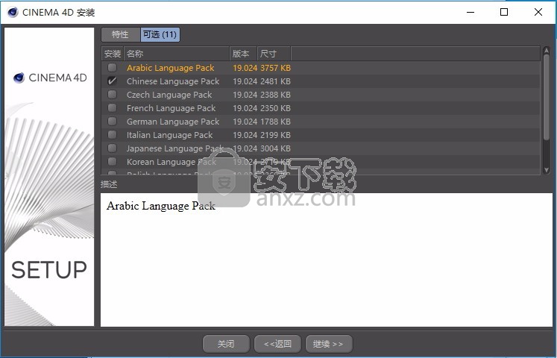Select the Italian Language Pack checkbox
Screen dimensions: 557x358
(113, 135)
